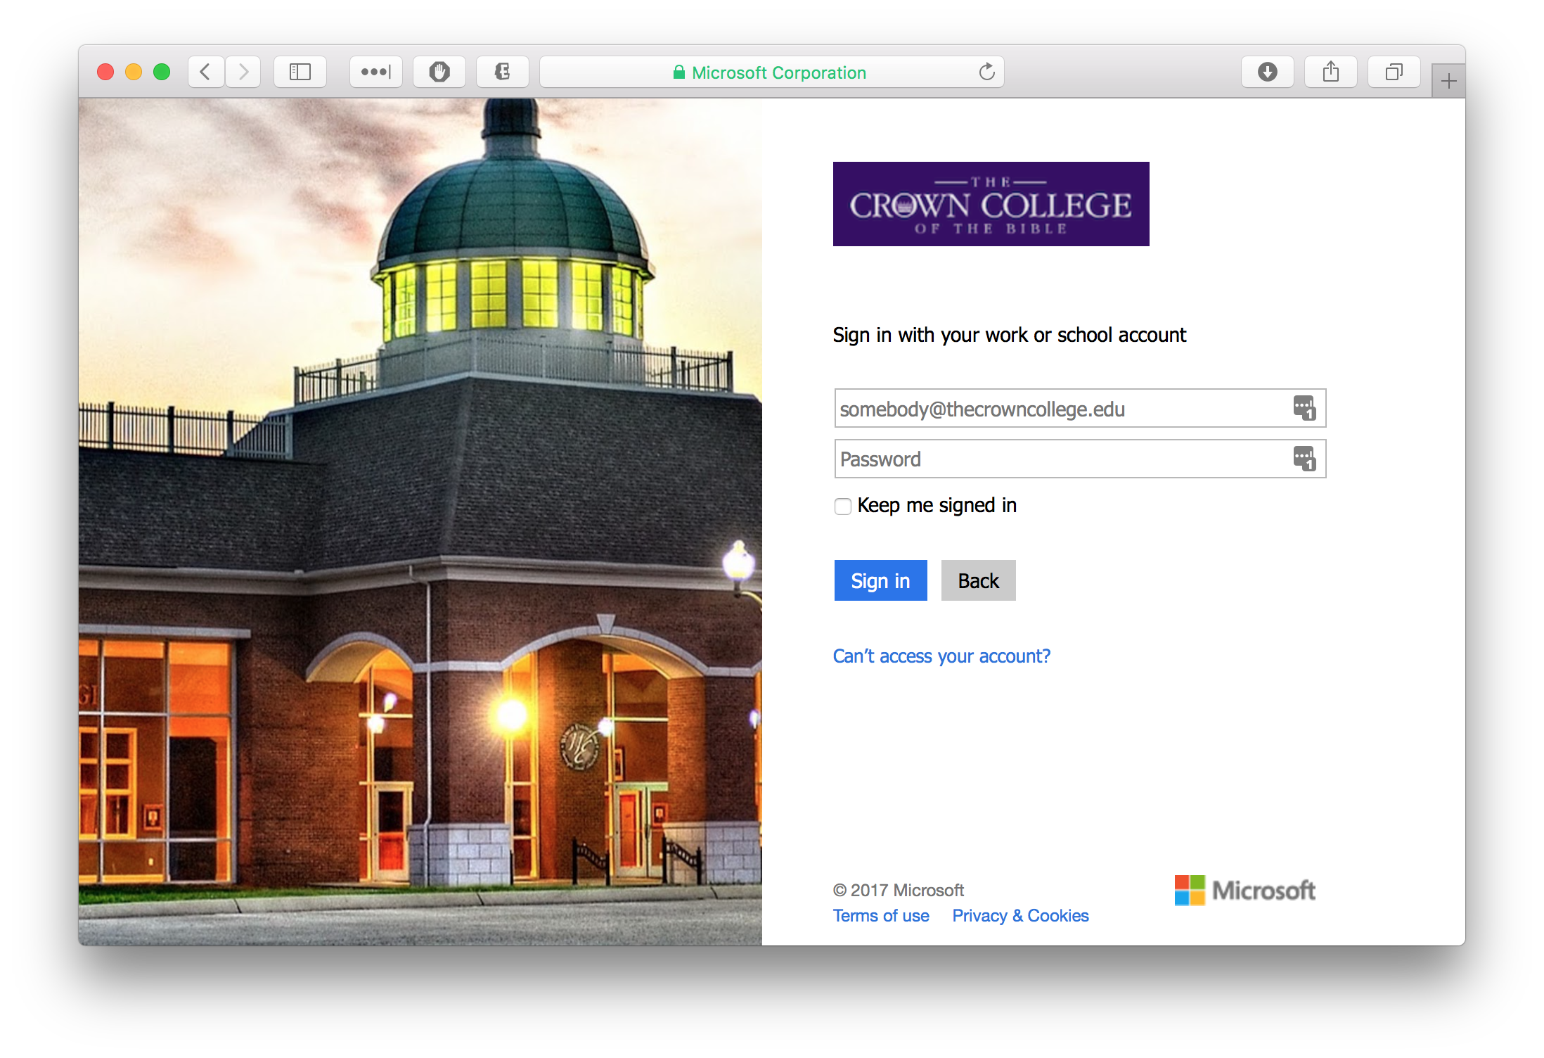This screenshot has height=1058, width=1544.
Task: Open Can't access your account link
Action: (x=941, y=656)
